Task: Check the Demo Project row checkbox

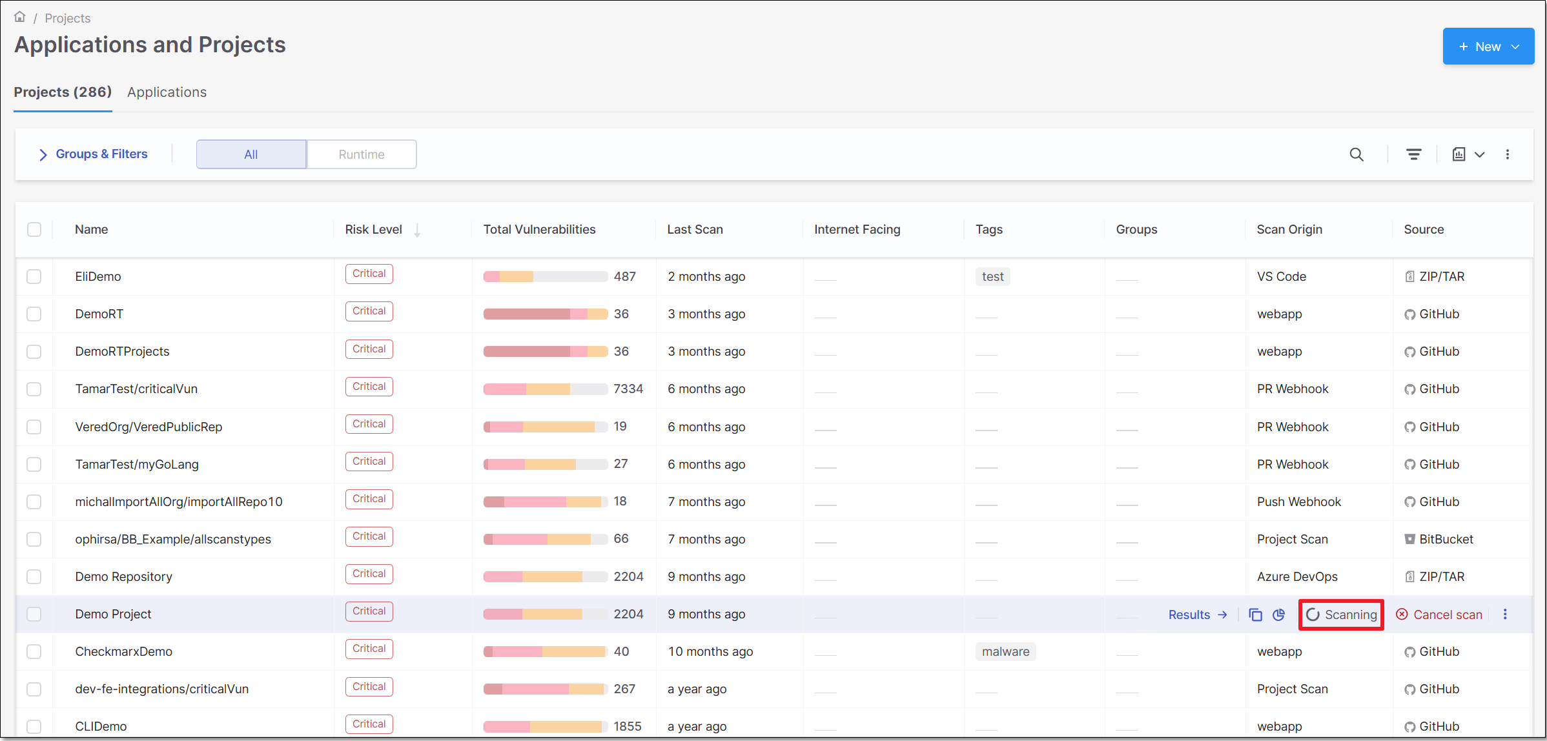Action: tap(34, 614)
